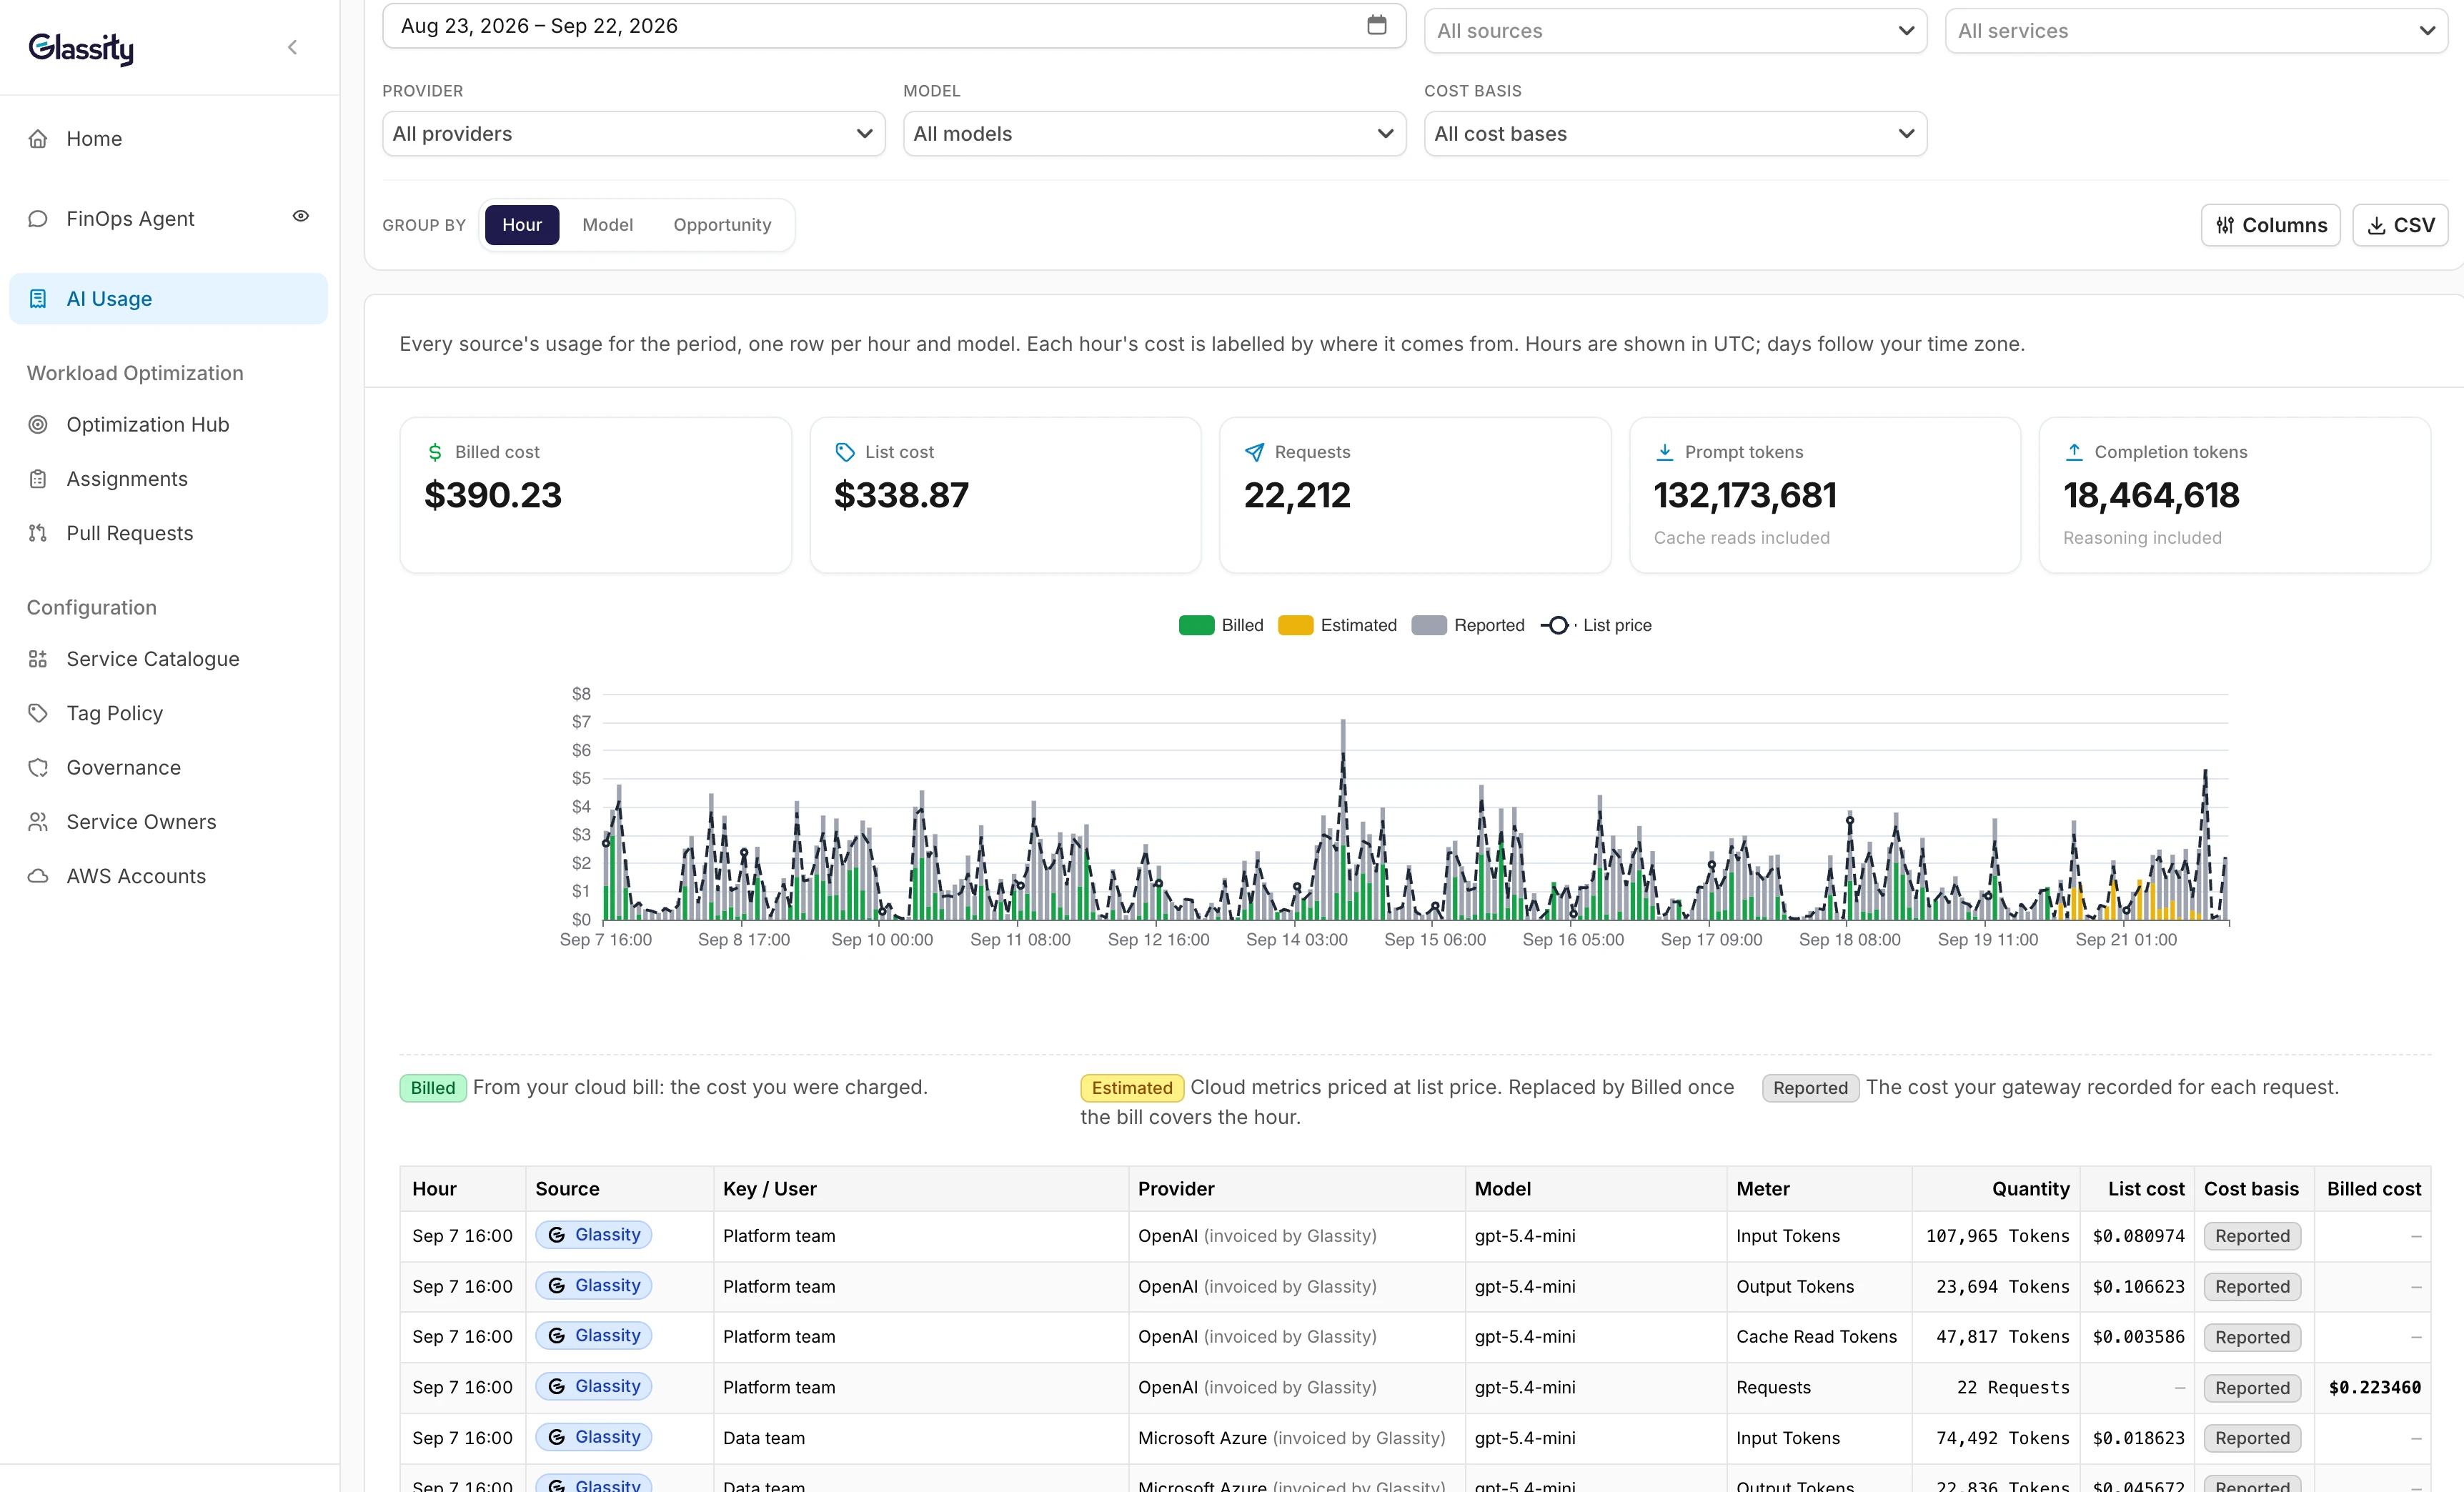Open the All services dropdown
This screenshot has width=2464, height=1492.
2196,31
